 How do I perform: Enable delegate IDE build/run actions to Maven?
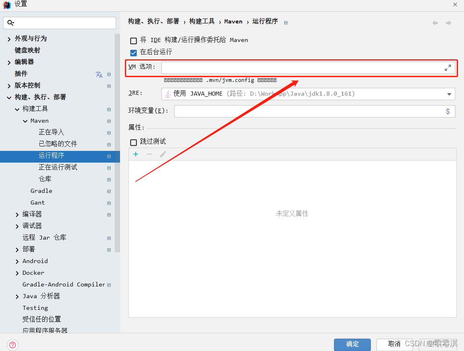(133, 40)
